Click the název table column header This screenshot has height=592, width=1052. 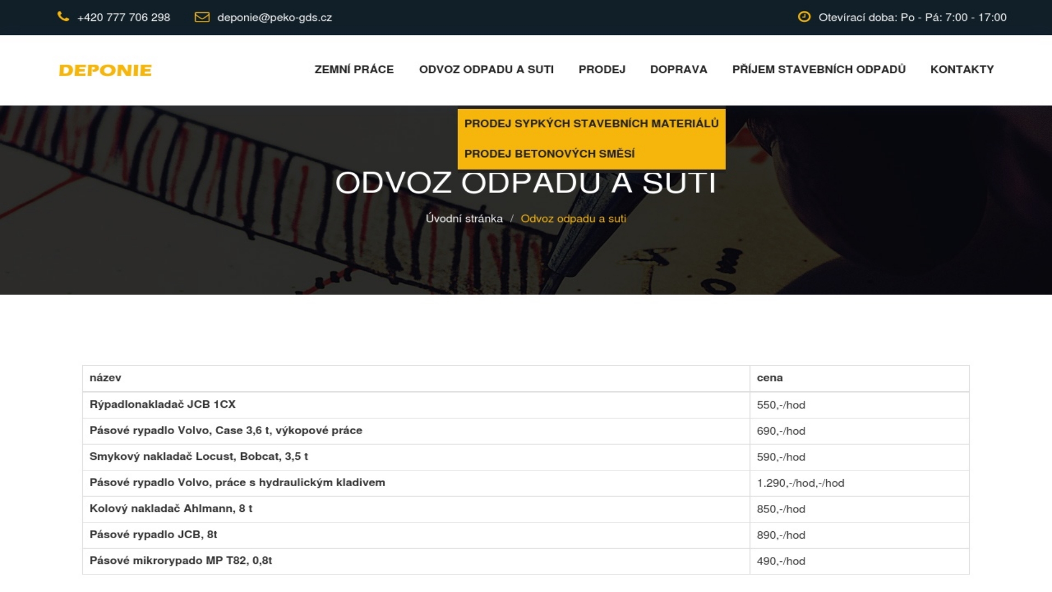[x=105, y=378]
